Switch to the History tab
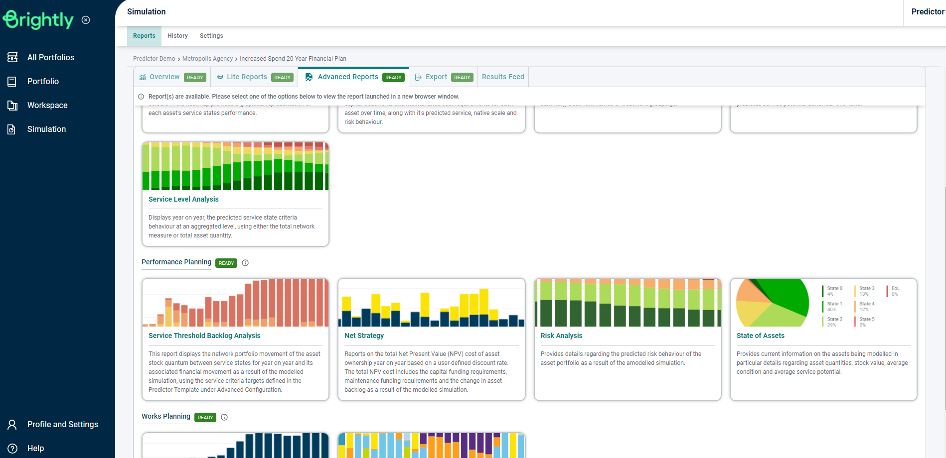The image size is (946, 458). (x=177, y=35)
